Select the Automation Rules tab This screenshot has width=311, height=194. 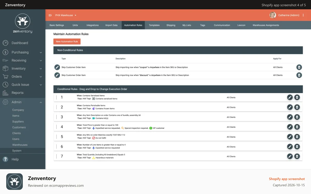[133, 25]
